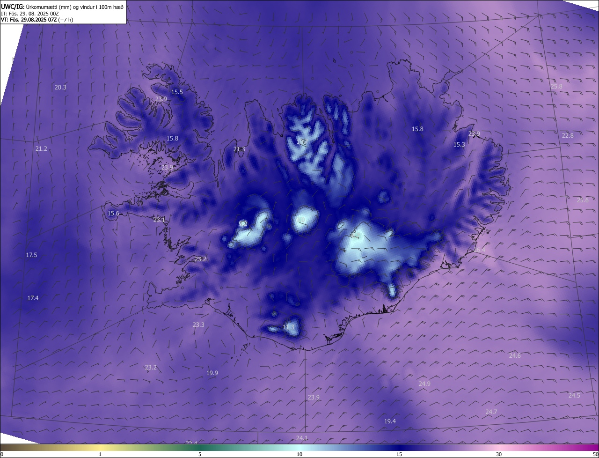Click the '50' label on the color scale
This screenshot has height=458, width=599.
pyautogui.click(x=595, y=454)
